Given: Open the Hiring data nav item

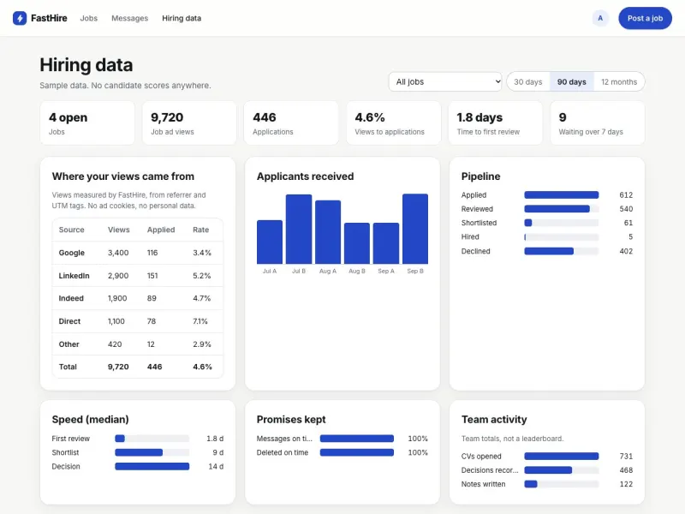Looking at the screenshot, I should click(182, 18).
